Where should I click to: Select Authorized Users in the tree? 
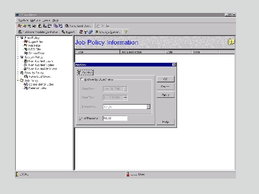point(39,77)
